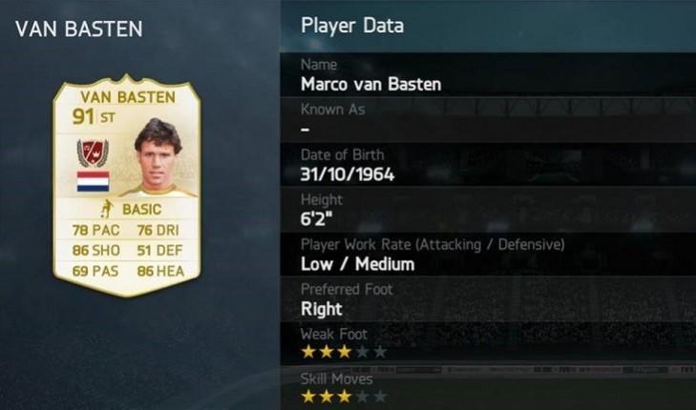Select the Van Basten player portrait

tap(158, 157)
